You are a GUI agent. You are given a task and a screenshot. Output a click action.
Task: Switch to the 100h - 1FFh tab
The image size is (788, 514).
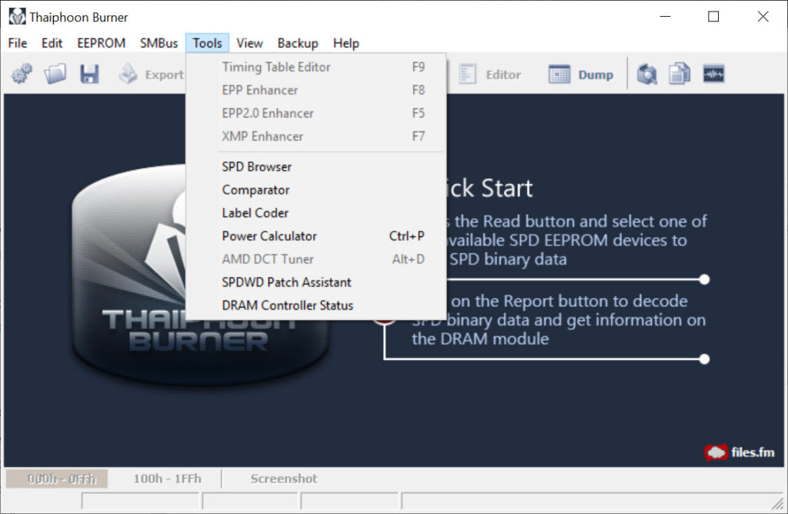pyautogui.click(x=167, y=479)
